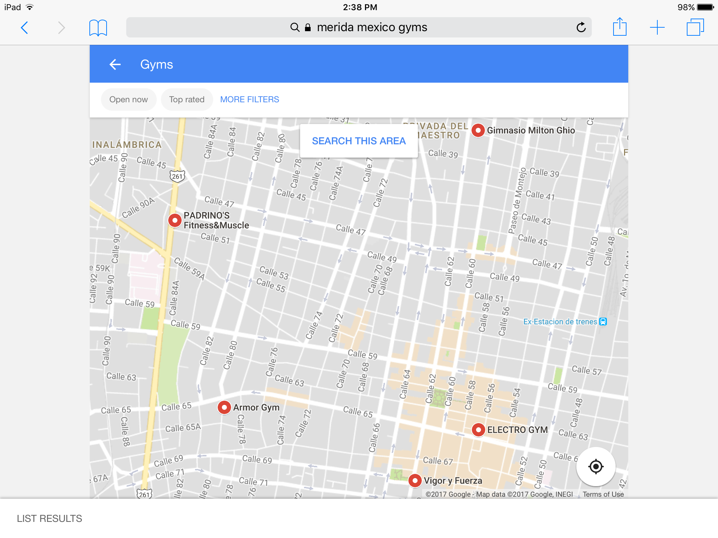Click the Gyms header title
This screenshot has height=538, width=718.
point(157,64)
